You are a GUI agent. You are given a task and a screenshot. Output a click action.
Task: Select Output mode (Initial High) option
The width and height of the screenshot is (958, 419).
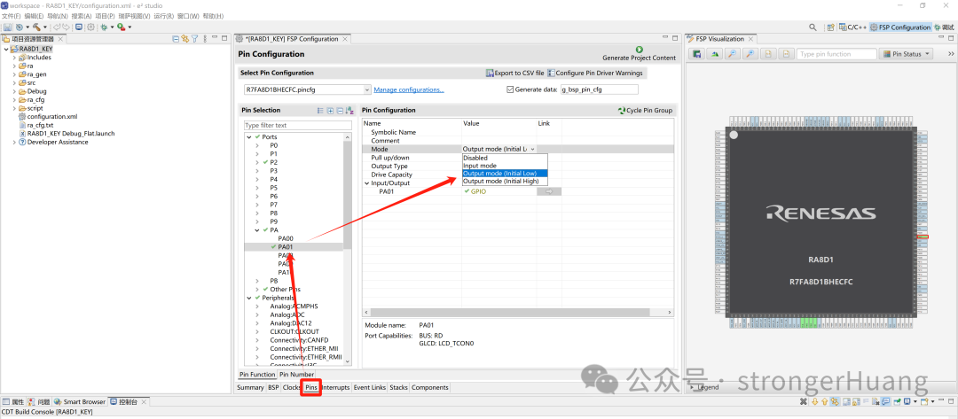point(505,181)
